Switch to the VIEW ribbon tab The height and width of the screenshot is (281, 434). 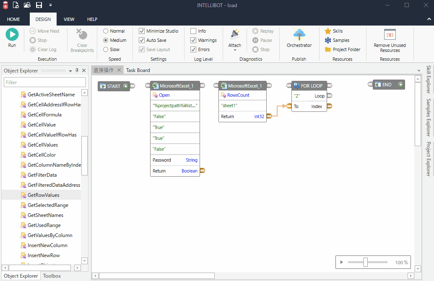[69, 19]
